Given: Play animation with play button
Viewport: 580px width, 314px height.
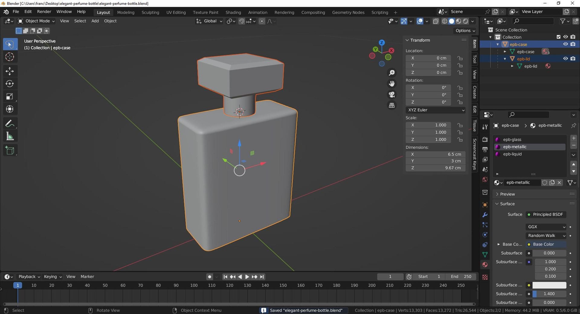Looking at the screenshot, I should tap(247, 277).
